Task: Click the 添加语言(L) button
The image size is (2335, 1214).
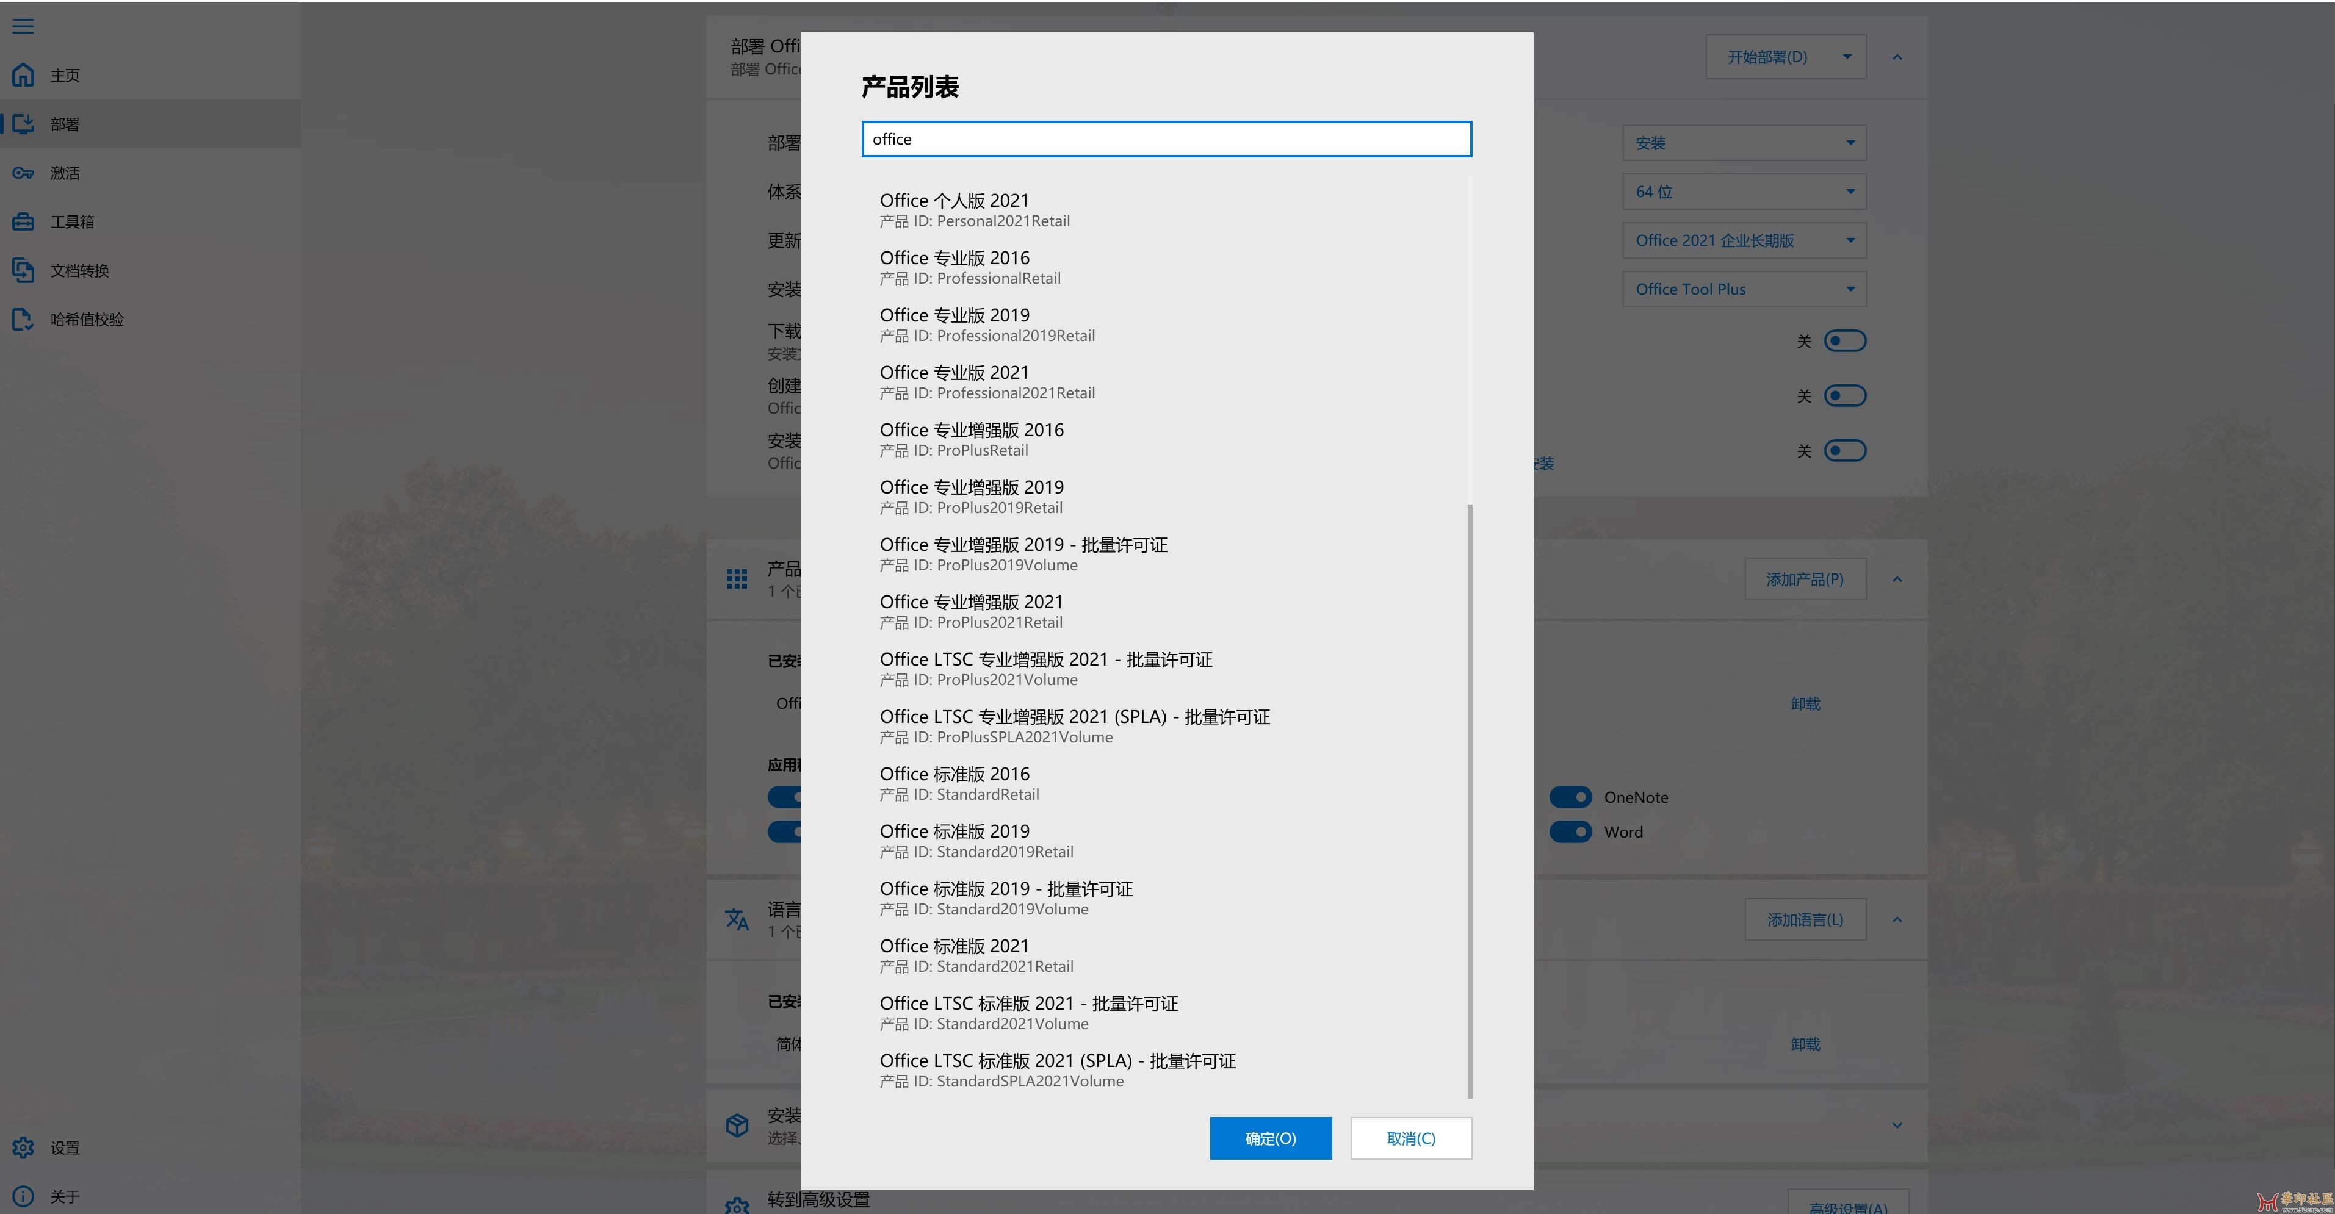Action: 1805,919
